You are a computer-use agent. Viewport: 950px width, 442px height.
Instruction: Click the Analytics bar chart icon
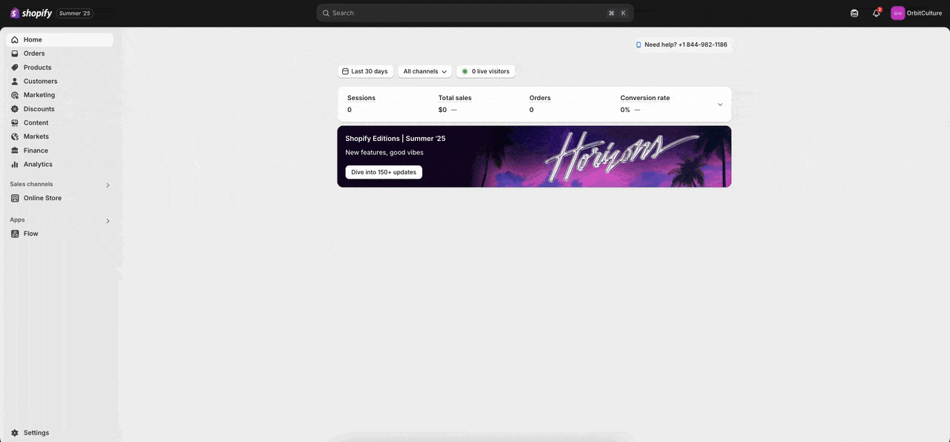pos(15,165)
